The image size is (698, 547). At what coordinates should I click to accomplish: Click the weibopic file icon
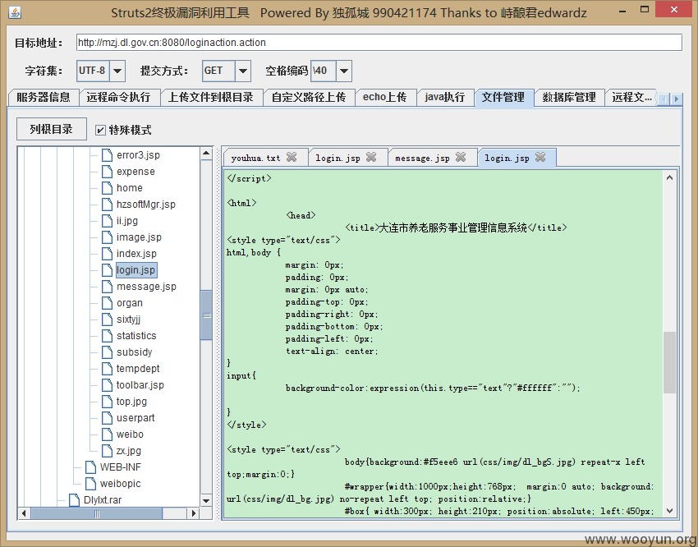(90, 484)
